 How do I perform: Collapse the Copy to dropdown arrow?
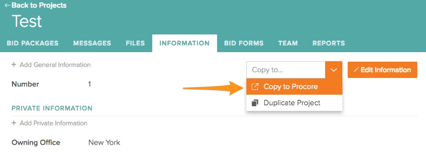[334, 70]
